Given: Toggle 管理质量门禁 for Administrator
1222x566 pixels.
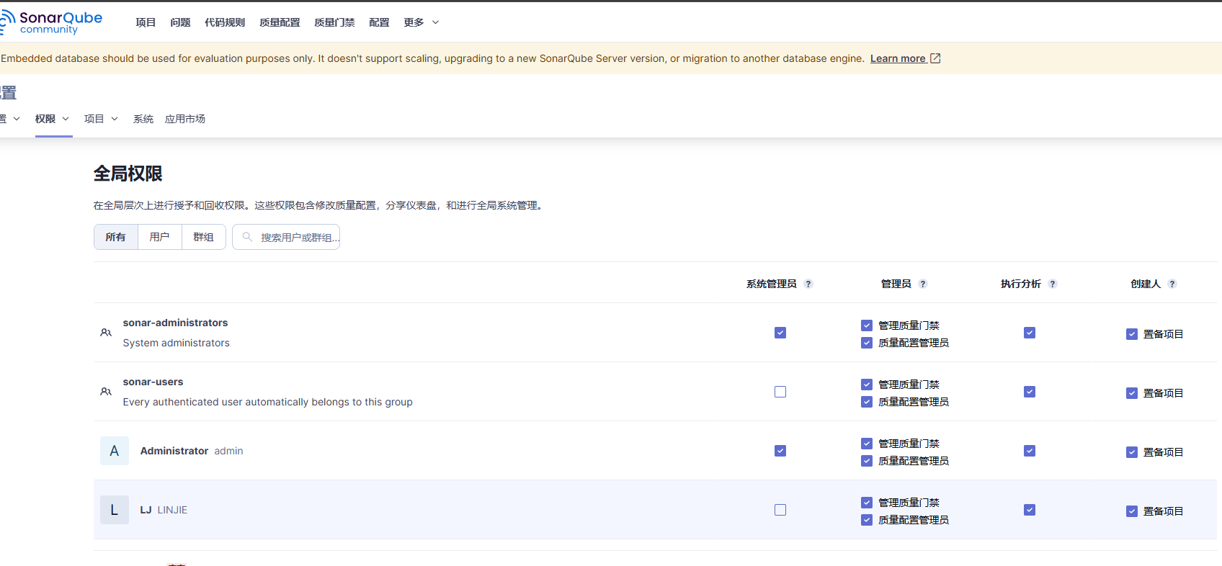Looking at the screenshot, I should tap(867, 444).
